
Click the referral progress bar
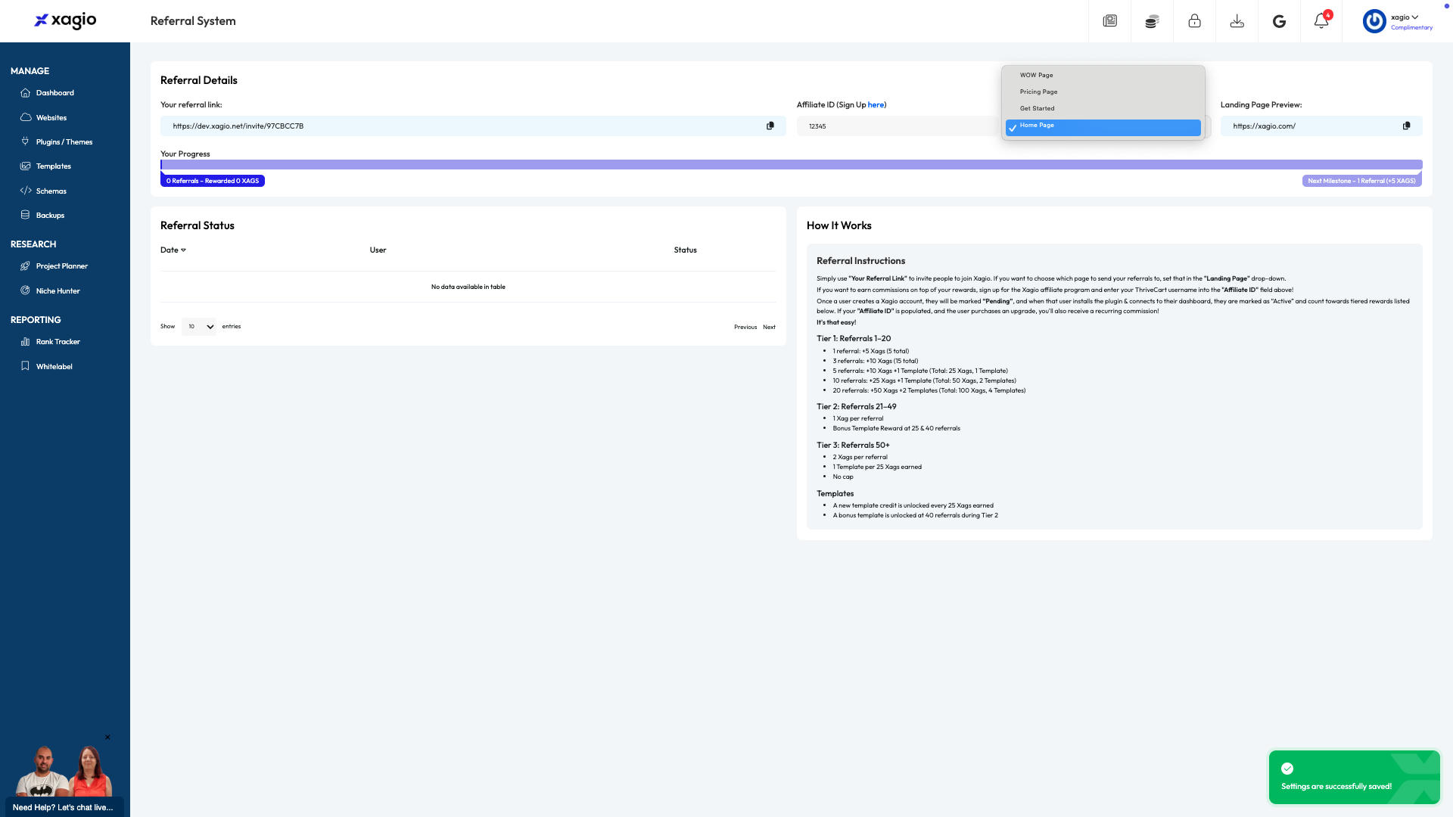pyautogui.click(x=792, y=165)
